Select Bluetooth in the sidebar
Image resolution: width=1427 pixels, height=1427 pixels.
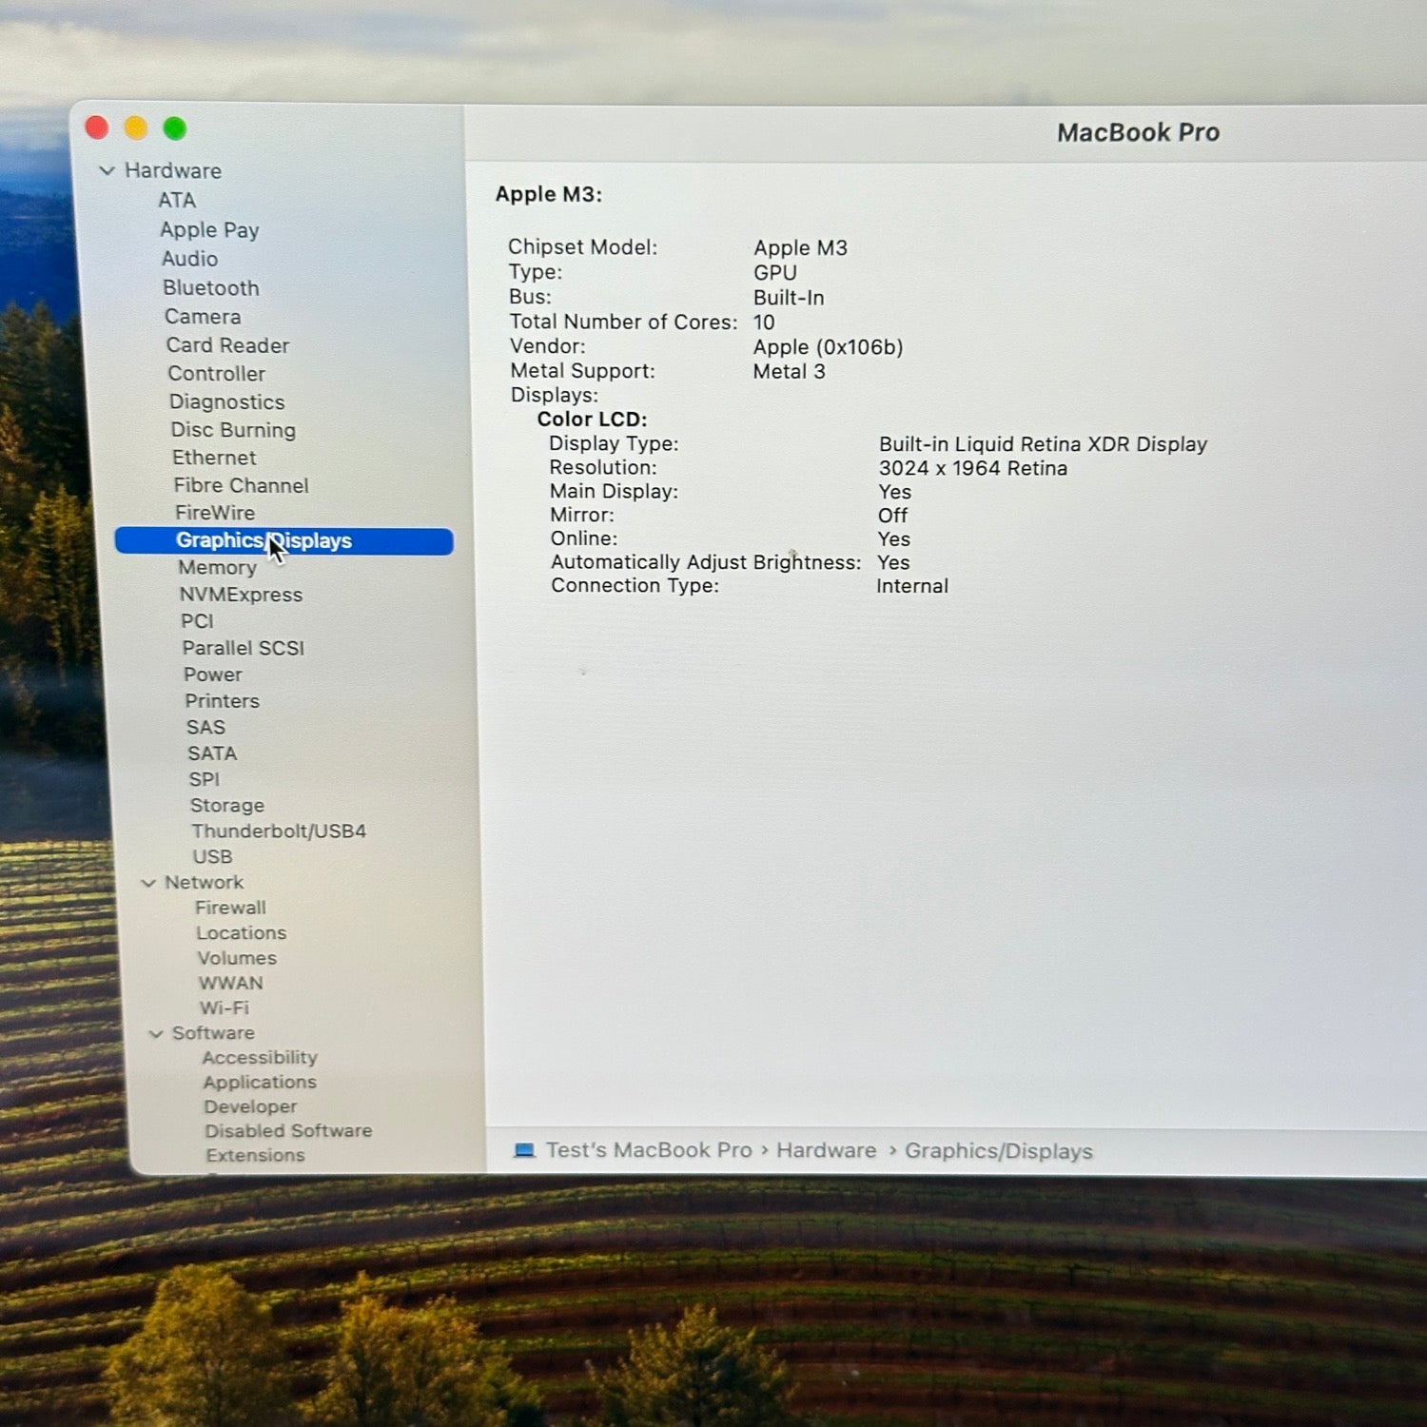click(210, 288)
